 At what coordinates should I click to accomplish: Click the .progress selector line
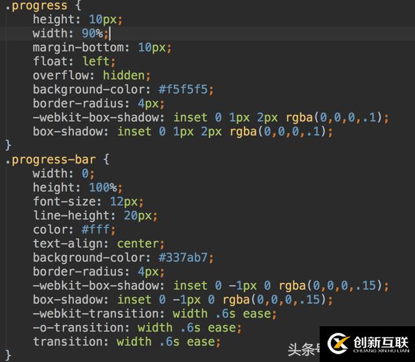click(43, 6)
